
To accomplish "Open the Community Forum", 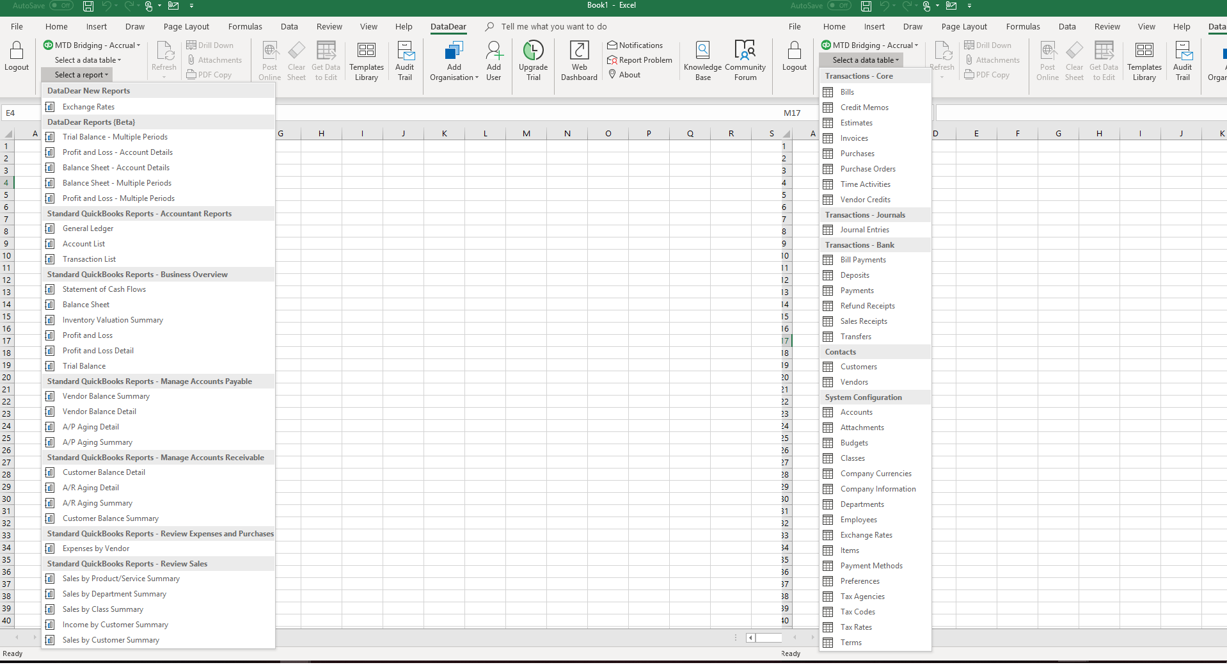I will [x=745, y=61].
